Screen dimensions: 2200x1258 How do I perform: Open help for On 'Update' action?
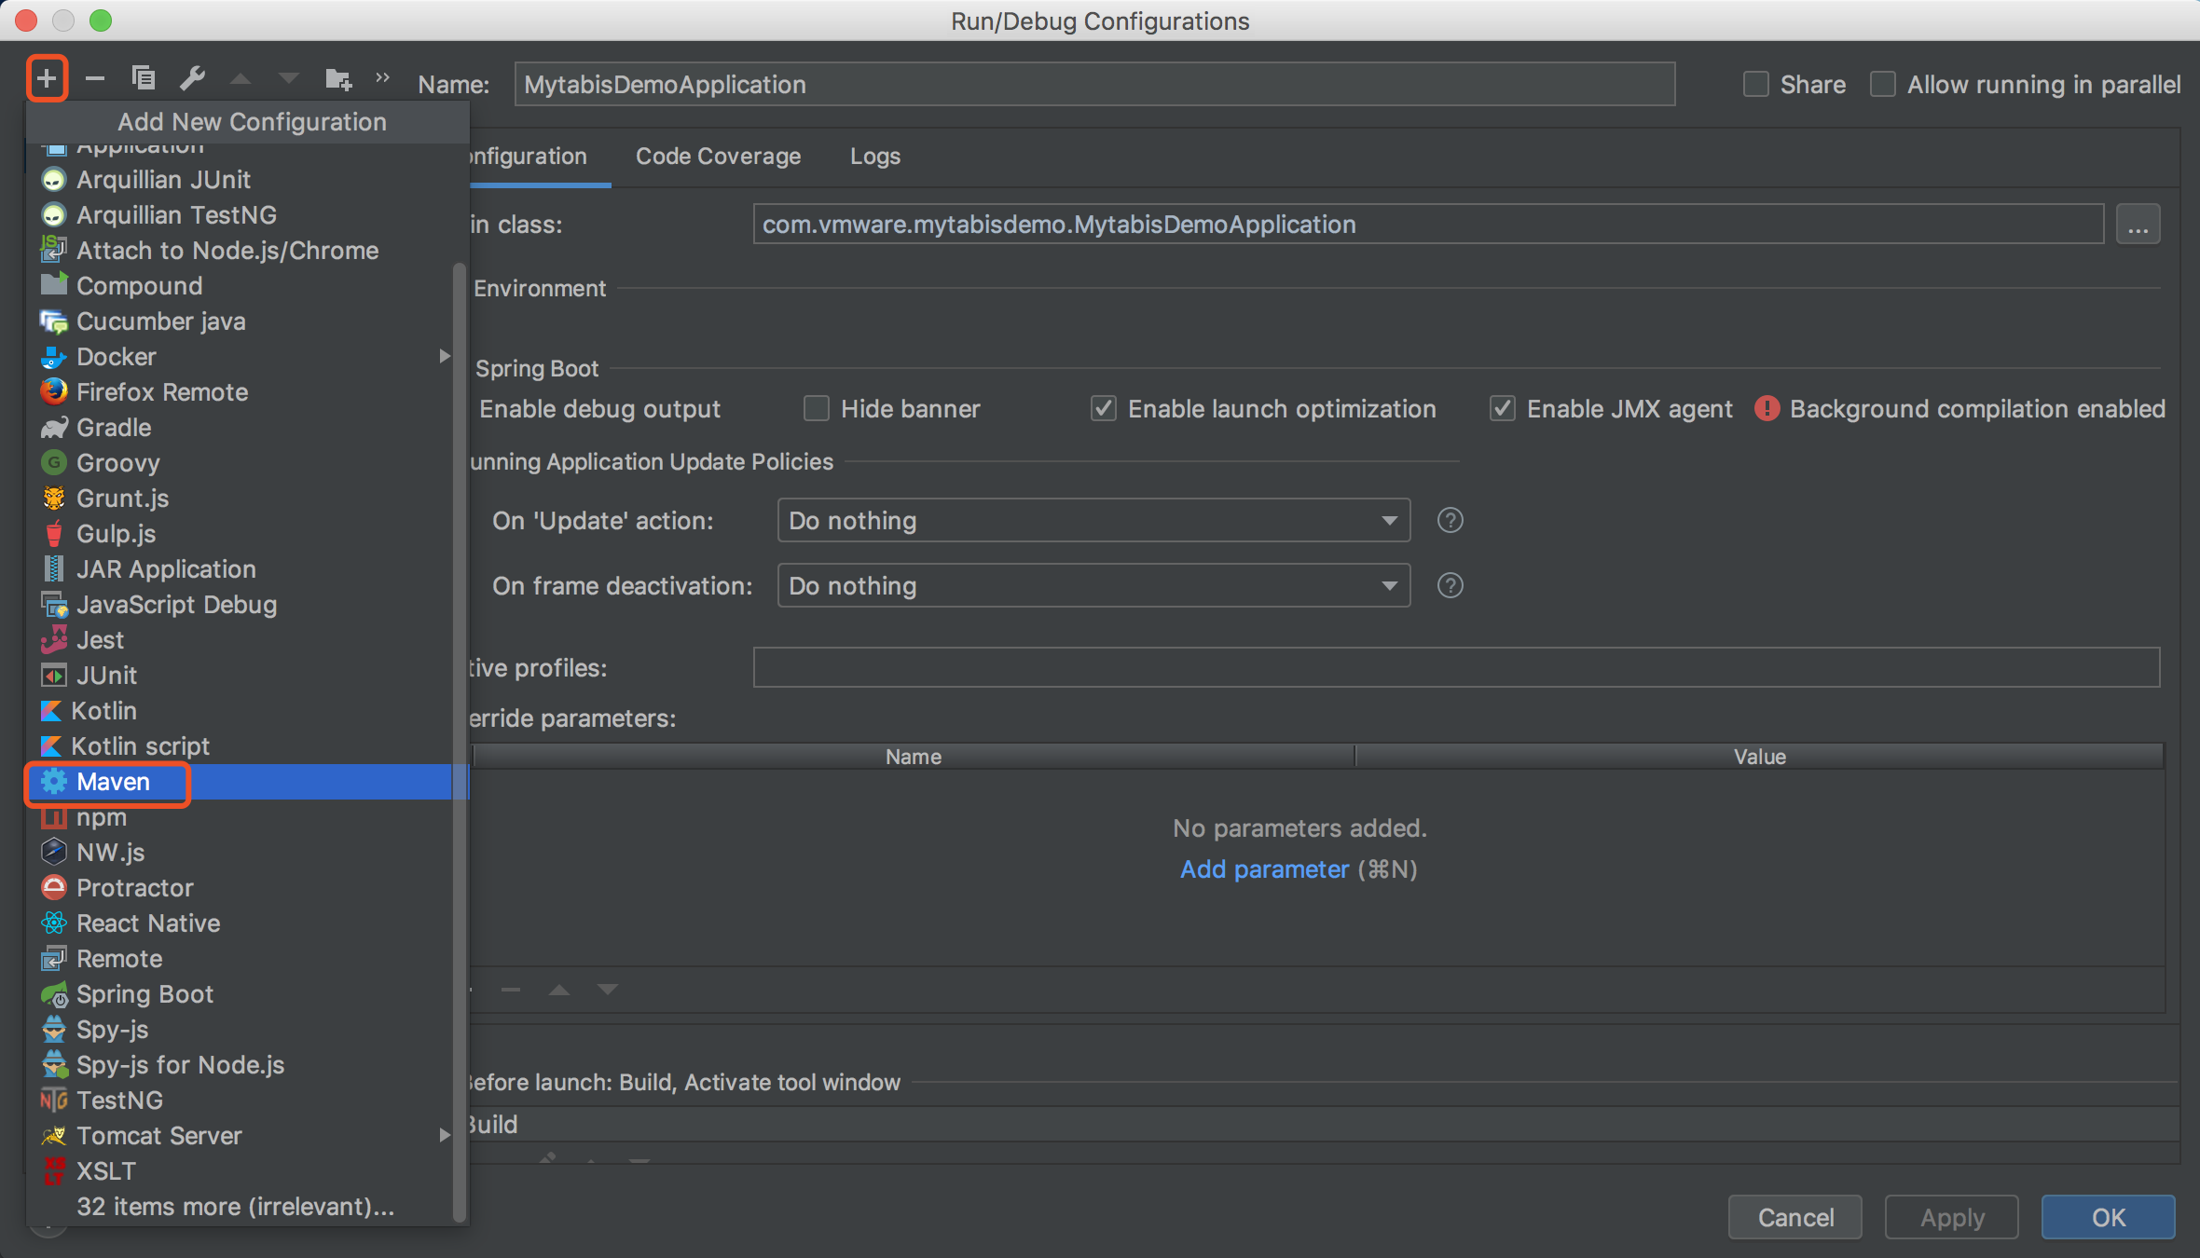pos(1450,521)
